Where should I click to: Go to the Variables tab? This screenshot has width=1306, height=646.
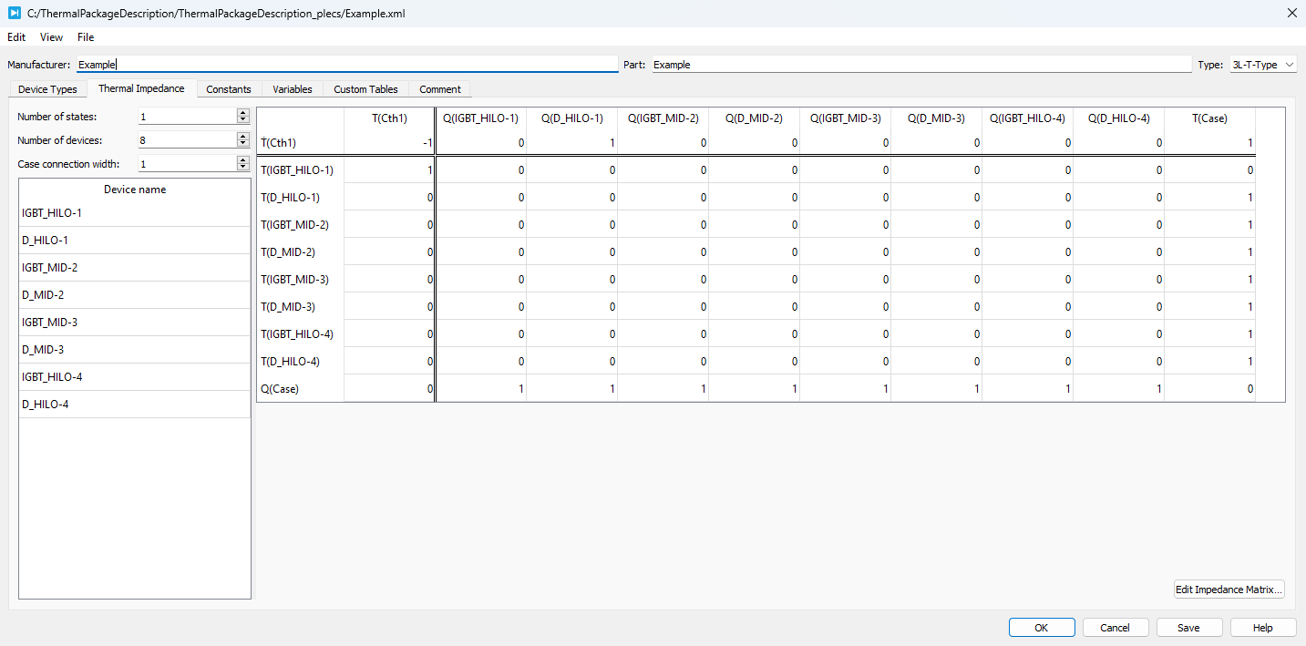click(292, 89)
